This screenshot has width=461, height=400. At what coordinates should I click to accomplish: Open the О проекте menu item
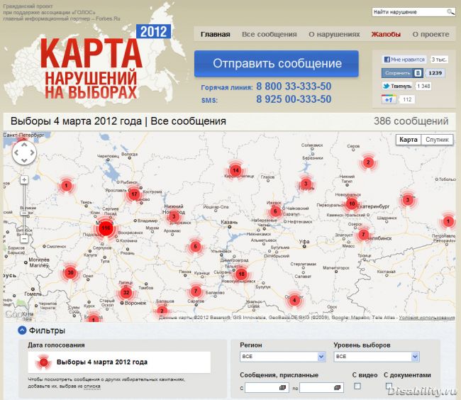pos(431,34)
